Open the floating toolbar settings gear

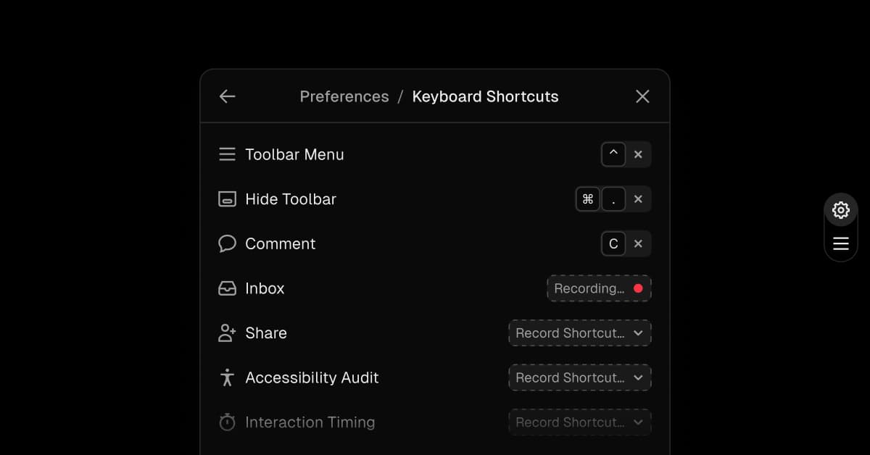coord(841,210)
